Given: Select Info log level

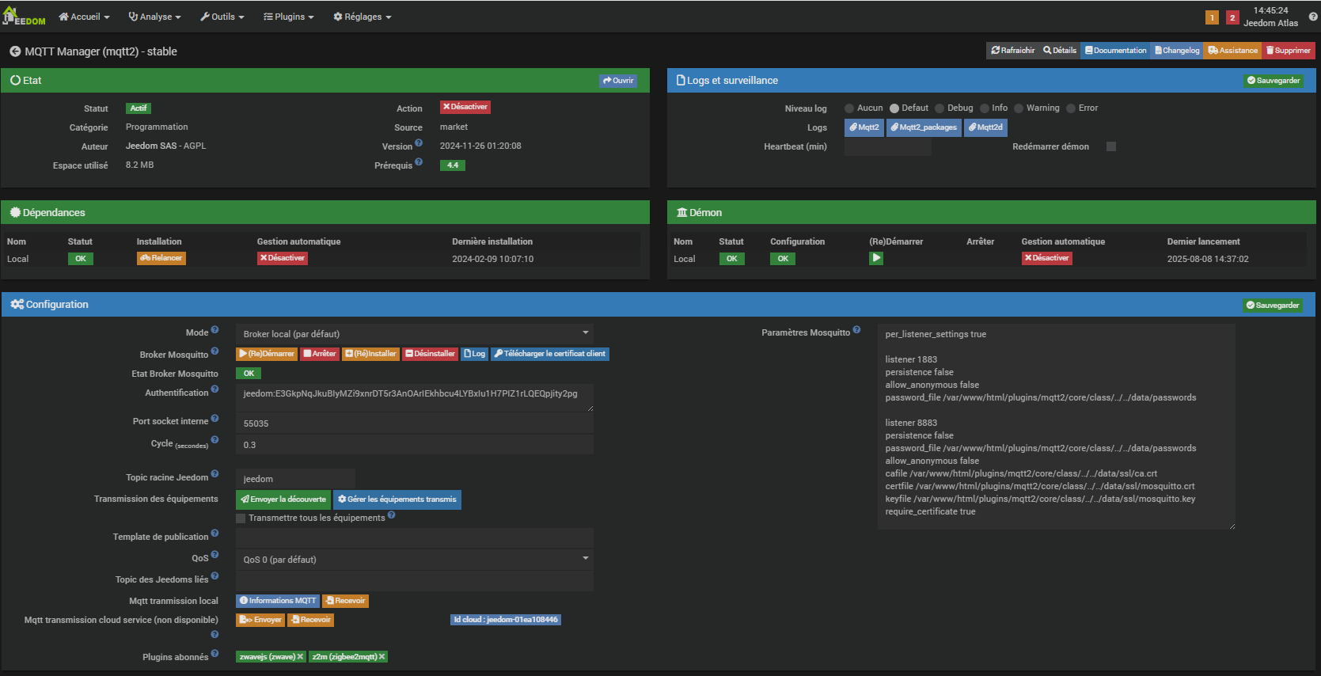Looking at the screenshot, I should tap(985, 108).
